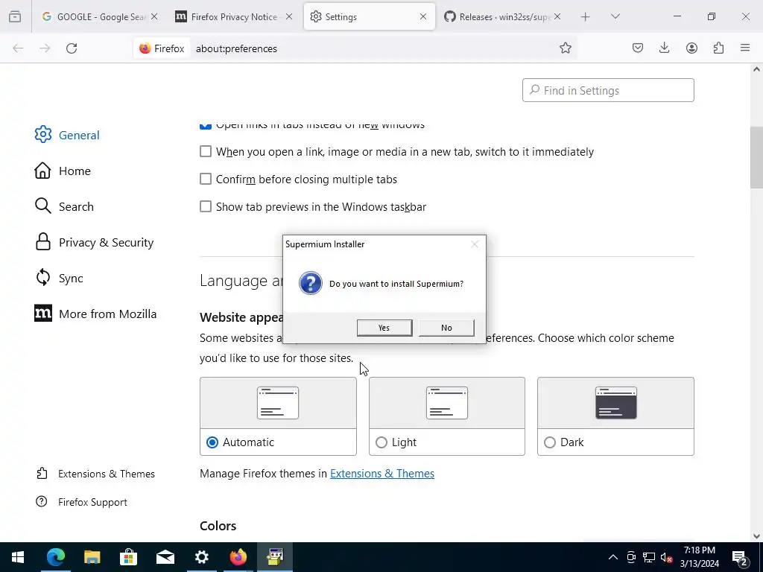This screenshot has width=763, height=572.
Task: Close the Settings tab
Action: click(x=423, y=16)
